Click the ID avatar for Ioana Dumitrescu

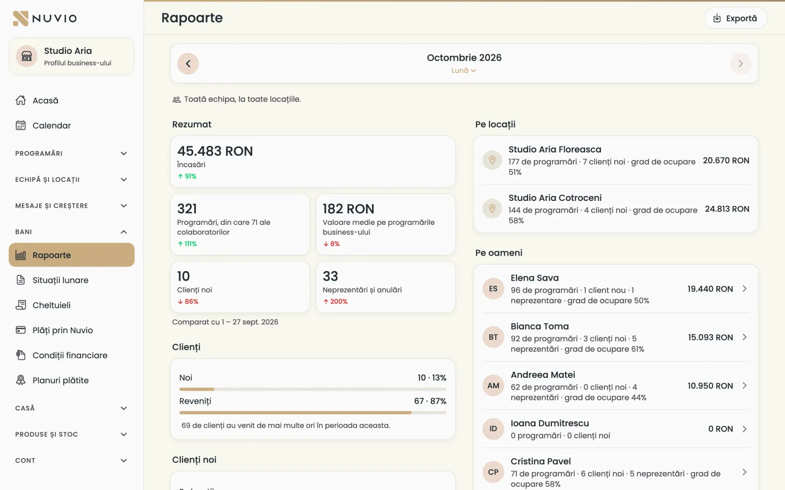coord(493,429)
